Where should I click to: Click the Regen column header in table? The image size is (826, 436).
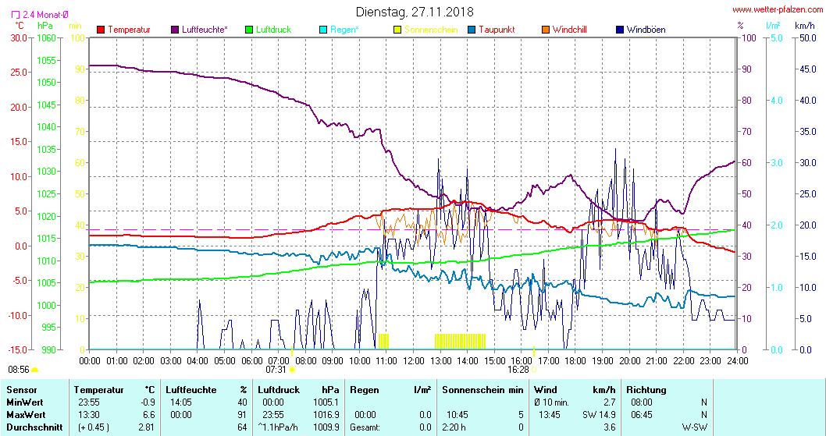tap(365, 390)
